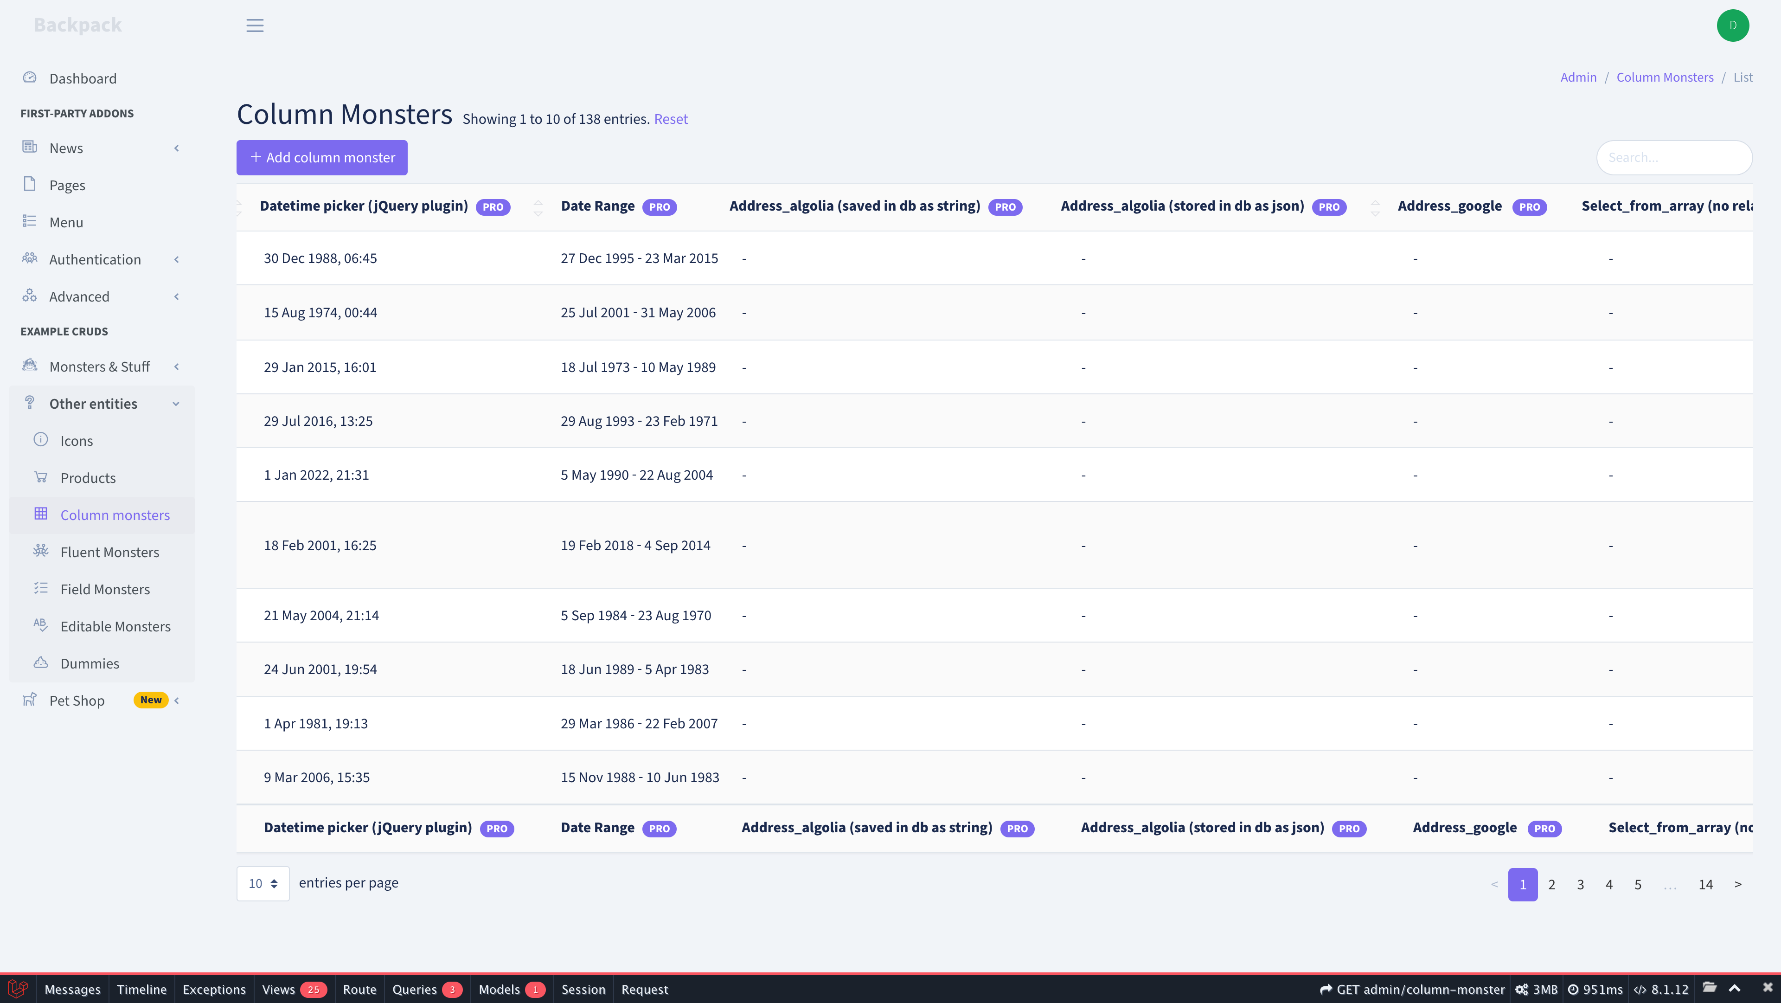Open debugbar folder icon for request history

(1709, 988)
